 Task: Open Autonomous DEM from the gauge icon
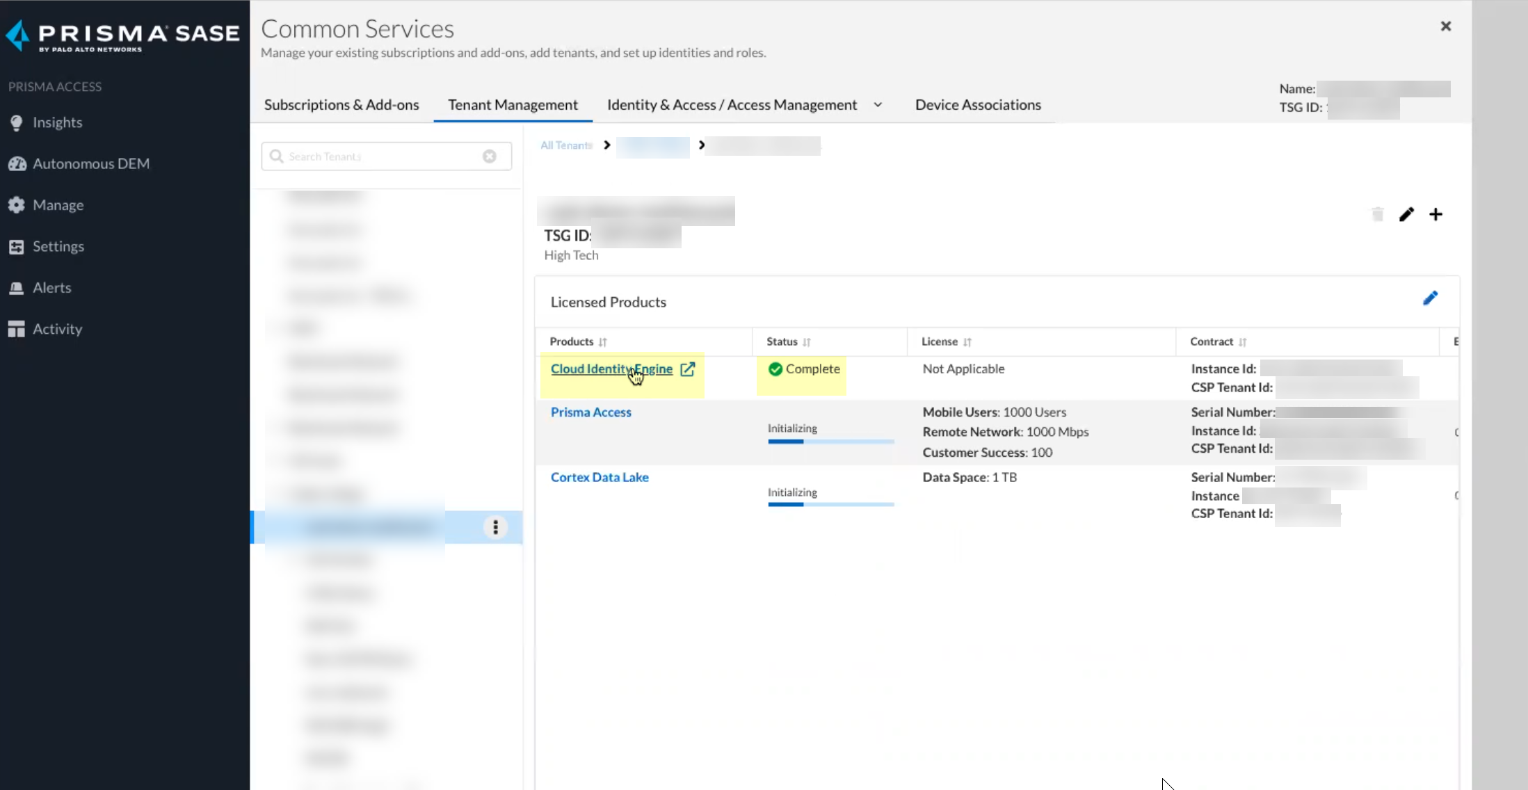[x=17, y=164]
